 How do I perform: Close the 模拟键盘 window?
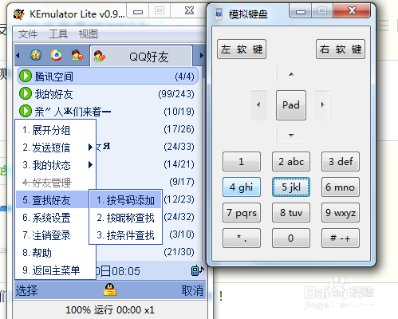click(352, 11)
